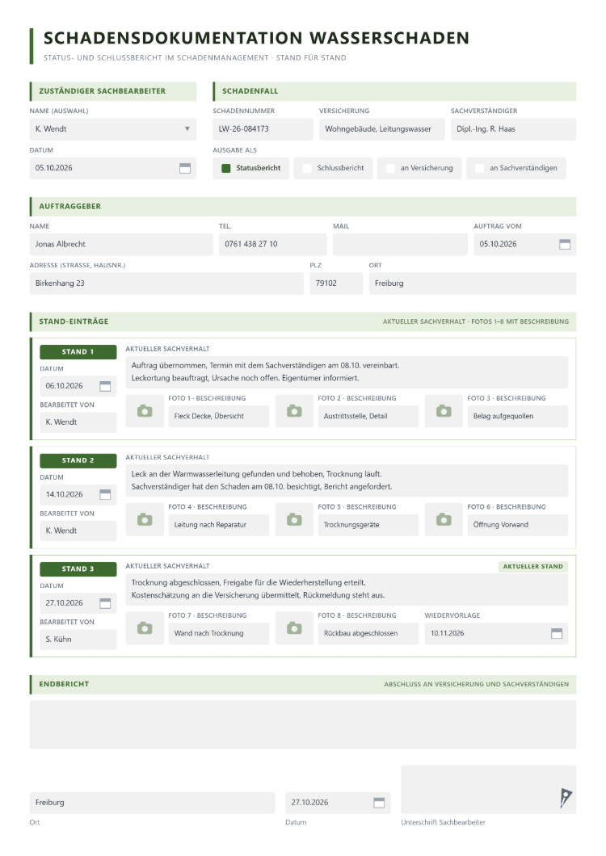
Task: Click the camera icon for Foto 5
Action: [295, 519]
